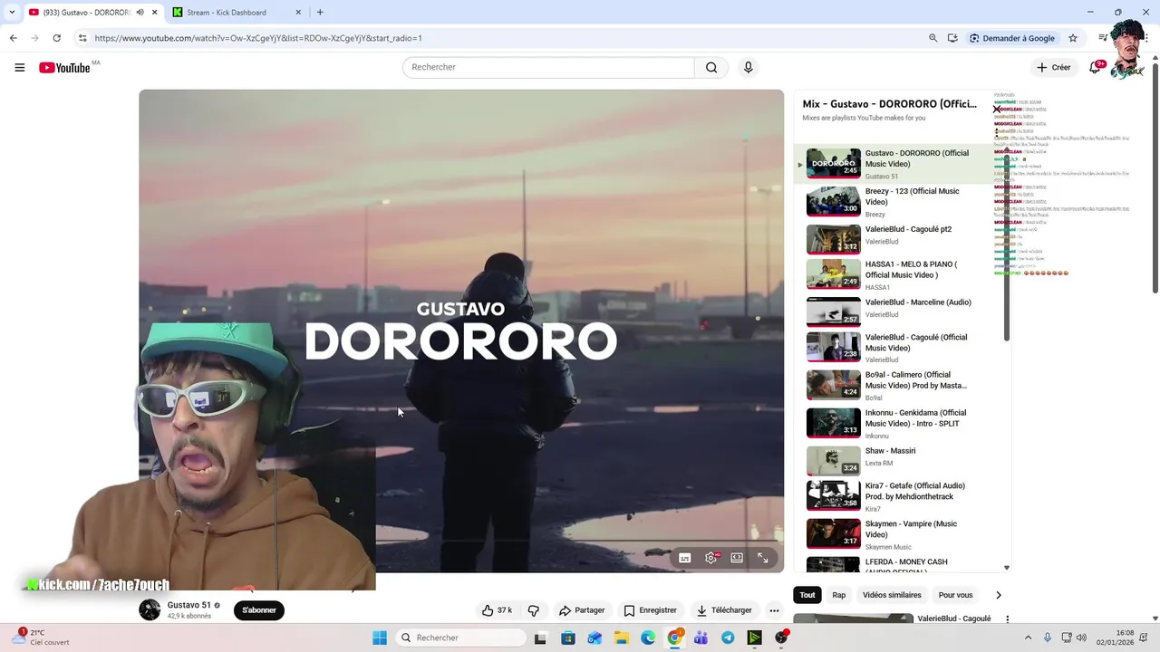Go back with the browser back arrow

click(14, 38)
